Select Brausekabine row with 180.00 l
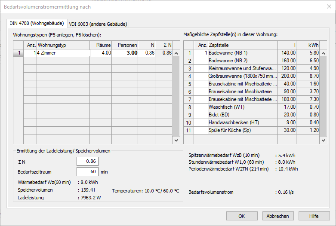This screenshot has width=336, height=226. [x=251, y=99]
